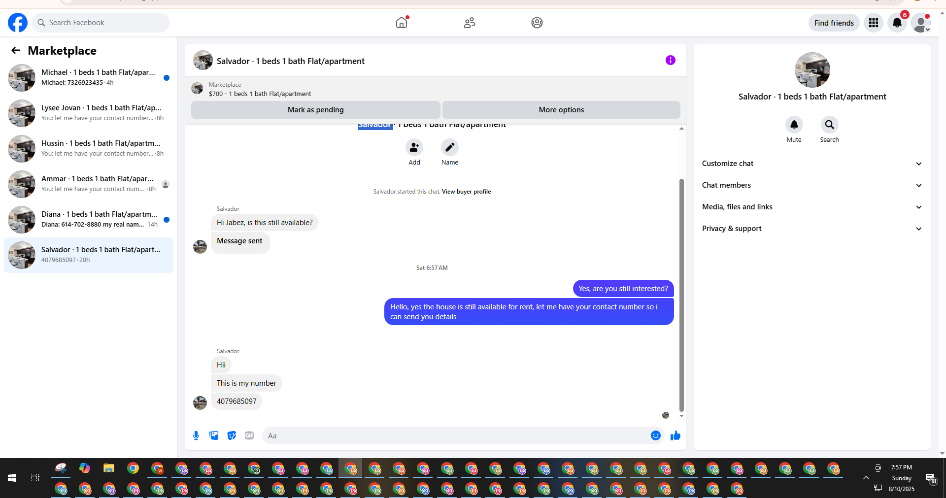Open Hussin conversation
Image resolution: width=946 pixels, height=498 pixels.
pos(89,149)
